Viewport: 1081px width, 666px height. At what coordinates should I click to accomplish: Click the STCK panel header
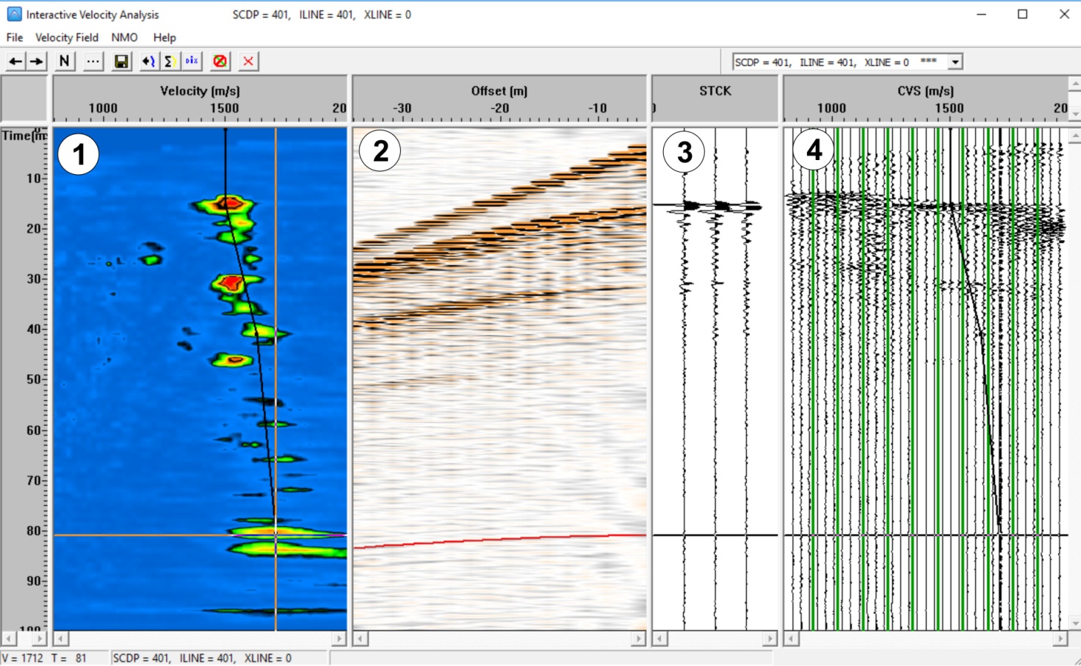[x=715, y=98]
